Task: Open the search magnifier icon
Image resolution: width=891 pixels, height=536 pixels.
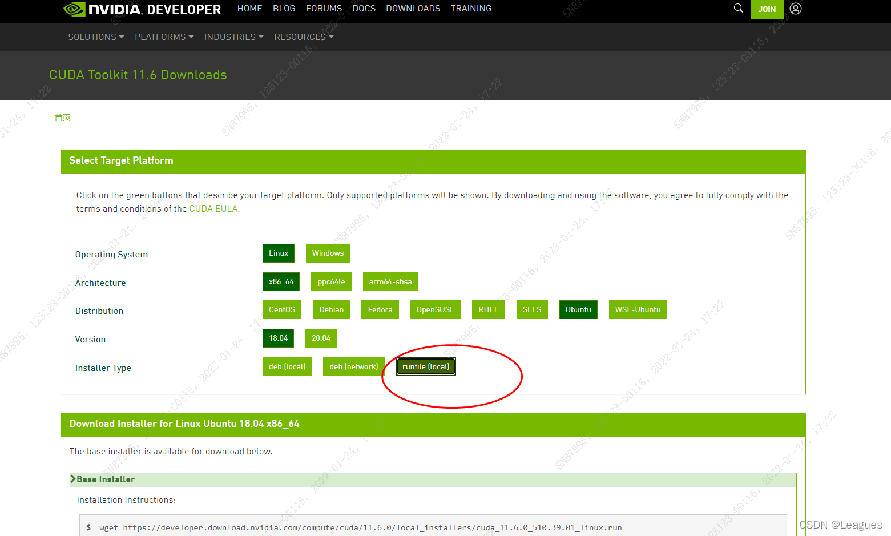Action: (x=739, y=8)
